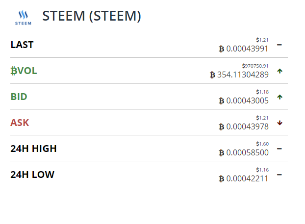Click the $970750.91 volume in dollars
305x224 pixels.
(x=255, y=66)
